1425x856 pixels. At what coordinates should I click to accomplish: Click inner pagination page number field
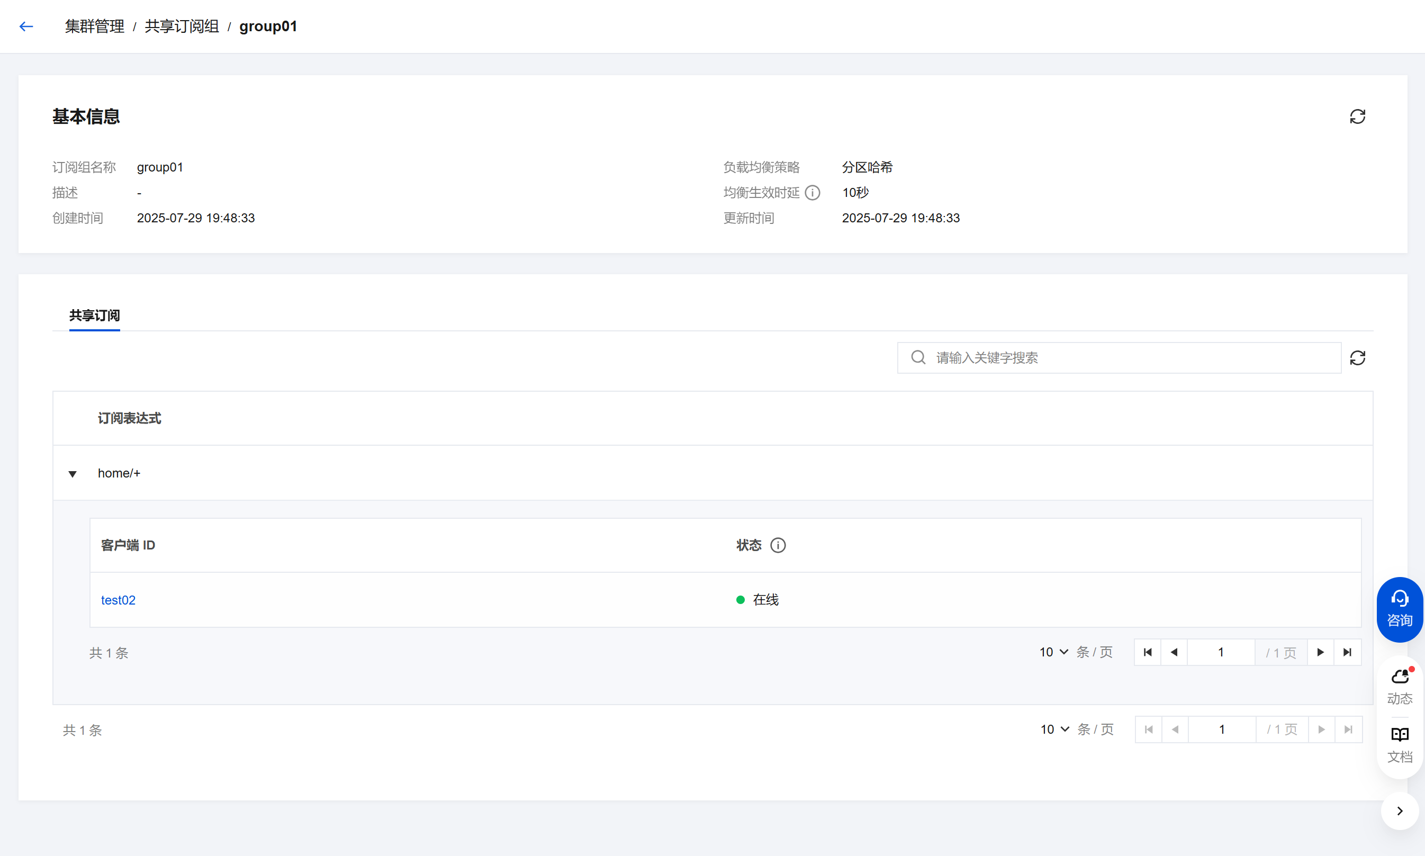coord(1220,652)
